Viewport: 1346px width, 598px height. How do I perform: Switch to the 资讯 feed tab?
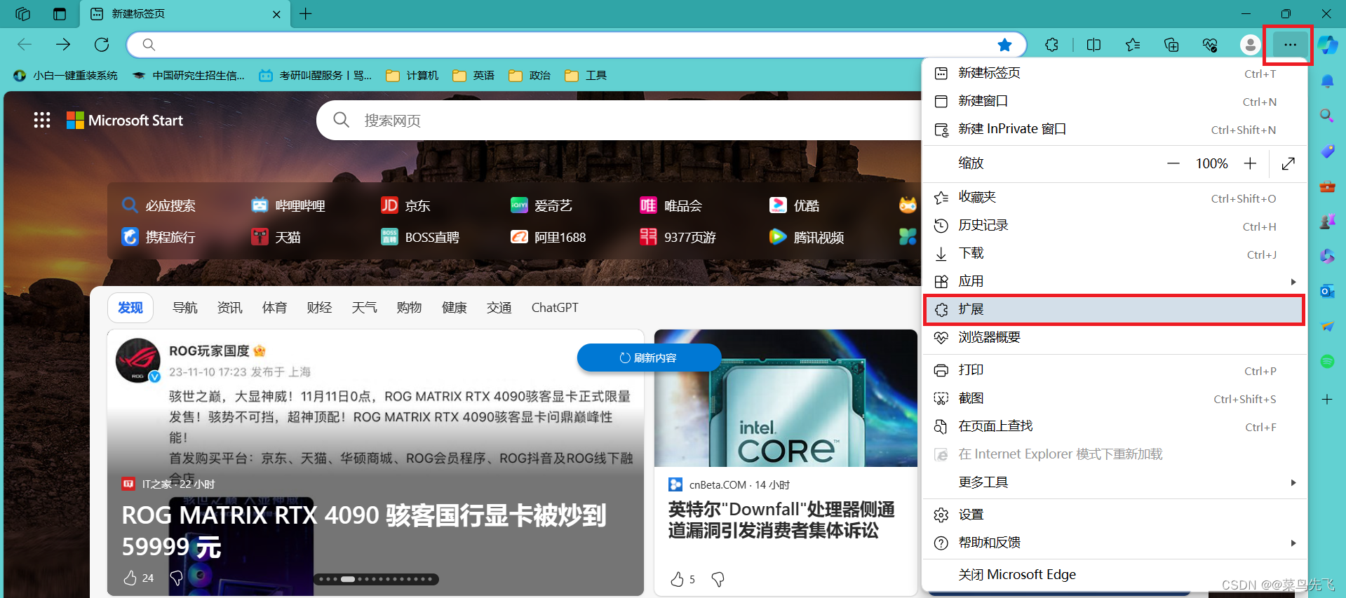pos(230,308)
